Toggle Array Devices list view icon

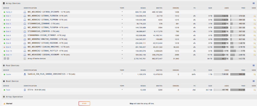[x=254, y=3]
